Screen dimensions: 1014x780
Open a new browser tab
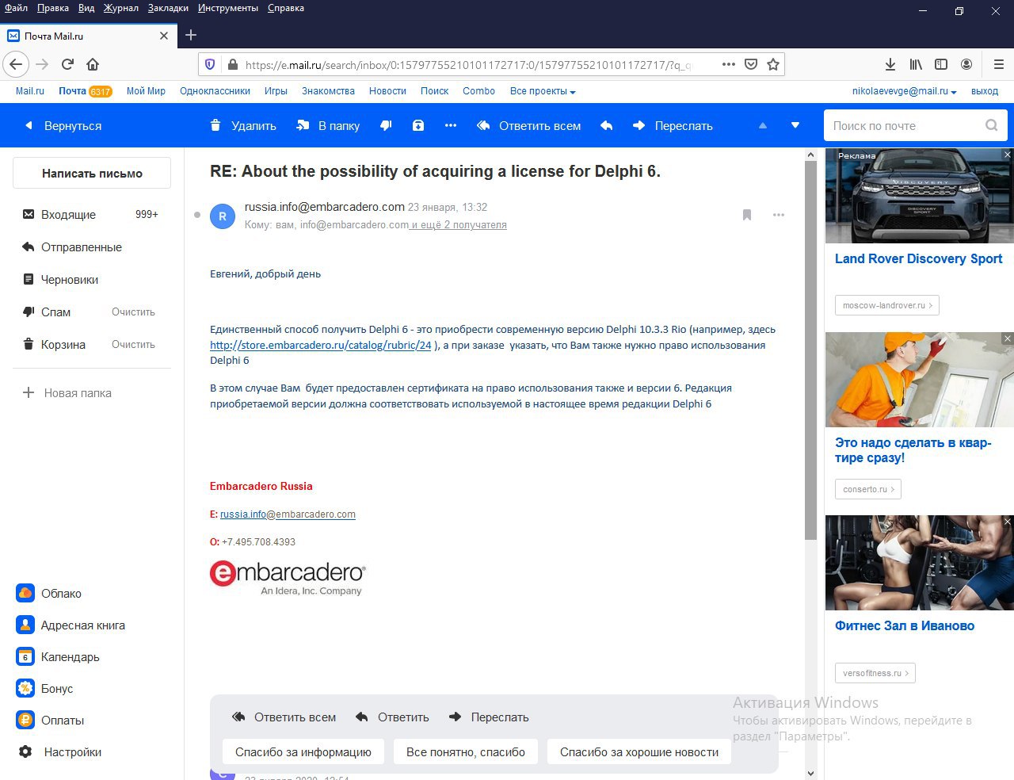(191, 35)
